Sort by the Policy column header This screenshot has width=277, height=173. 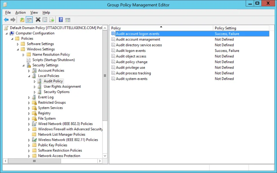(161, 28)
